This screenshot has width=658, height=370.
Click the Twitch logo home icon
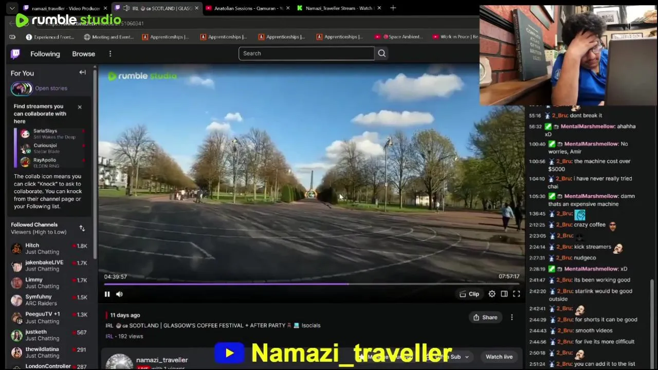(x=15, y=53)
